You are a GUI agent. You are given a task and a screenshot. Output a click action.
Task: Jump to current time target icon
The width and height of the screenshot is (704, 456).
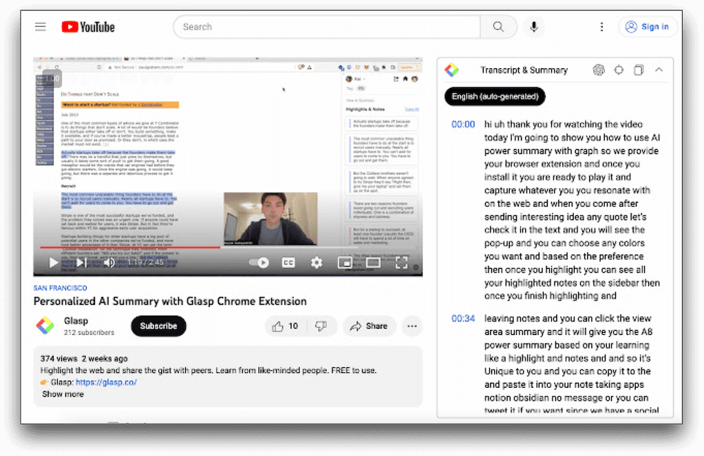click(x=619, y=70)
